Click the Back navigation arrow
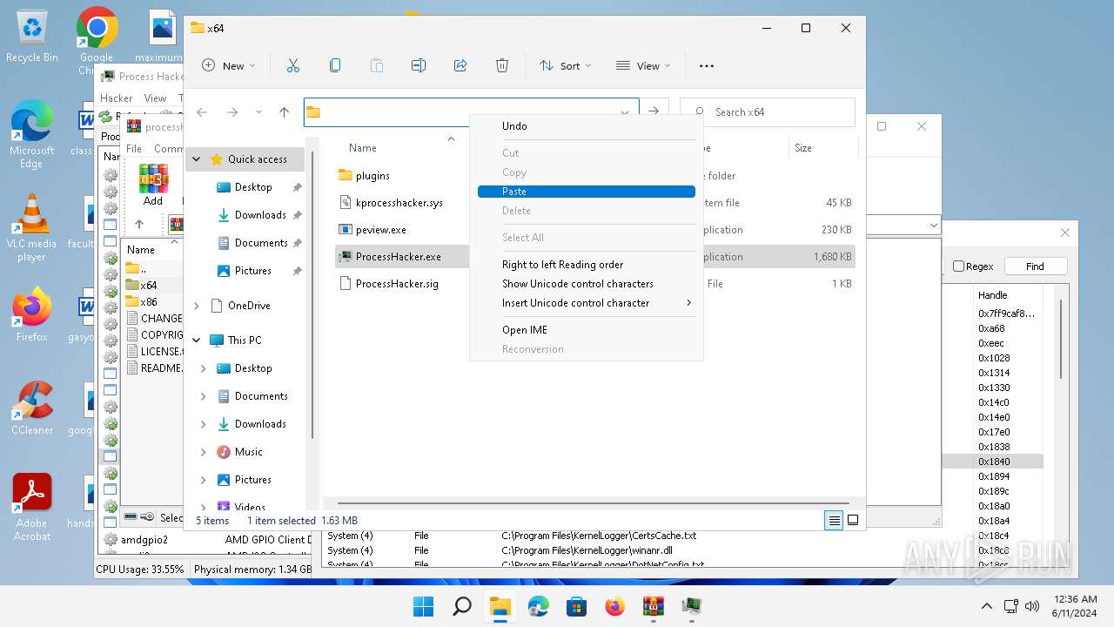 click(x=202, y=112)
